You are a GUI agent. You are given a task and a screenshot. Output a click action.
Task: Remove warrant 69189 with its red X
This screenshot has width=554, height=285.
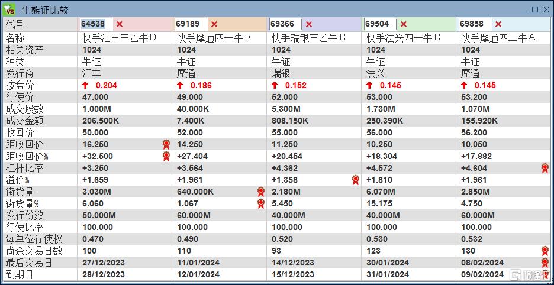pos(214,24)
